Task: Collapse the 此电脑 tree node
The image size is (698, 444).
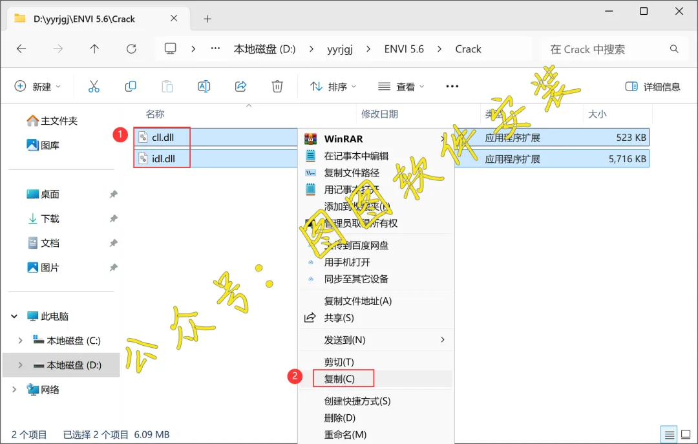Action: point(14,316)
